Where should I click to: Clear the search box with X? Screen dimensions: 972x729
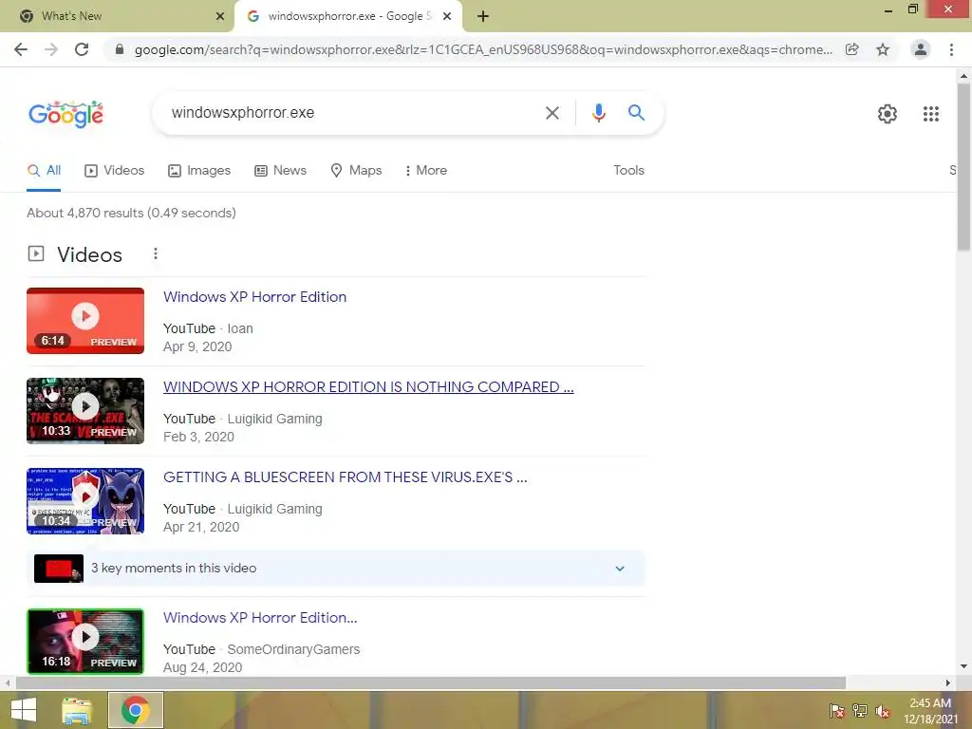(551, 113)
